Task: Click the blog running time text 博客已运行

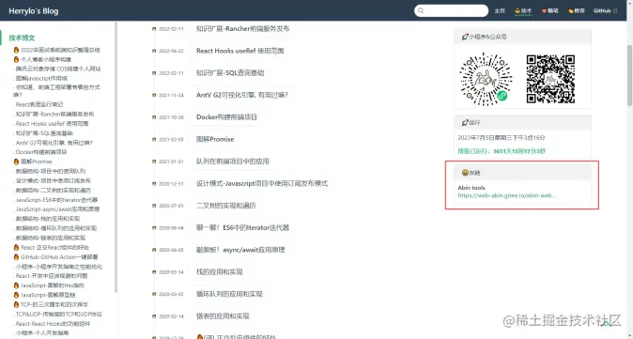Action: coord(502,151)
